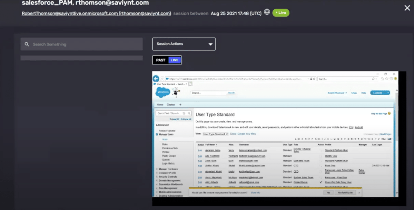This screenshot has width=414, height=210.
Task: Click the browser back arrow
Action: point(156,79)
